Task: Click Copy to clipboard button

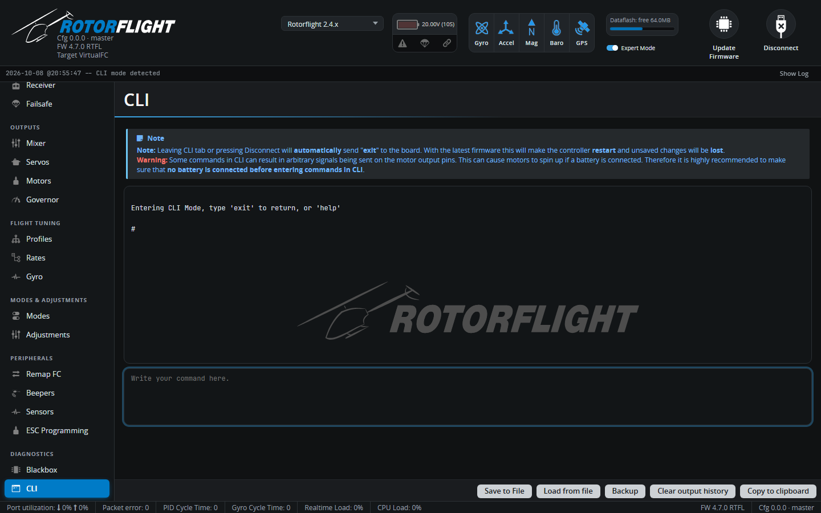Action: 778,491
